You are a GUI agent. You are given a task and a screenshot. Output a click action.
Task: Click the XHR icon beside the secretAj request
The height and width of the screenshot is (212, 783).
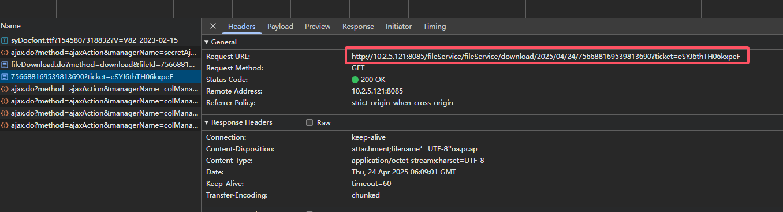tap(5, 53)
